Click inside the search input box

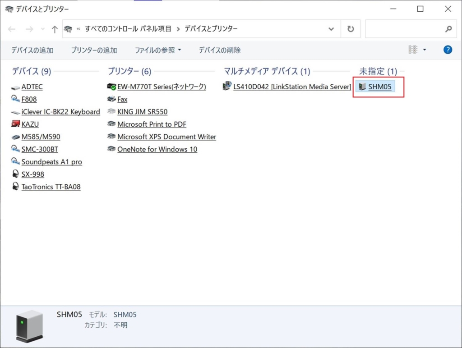404,29
